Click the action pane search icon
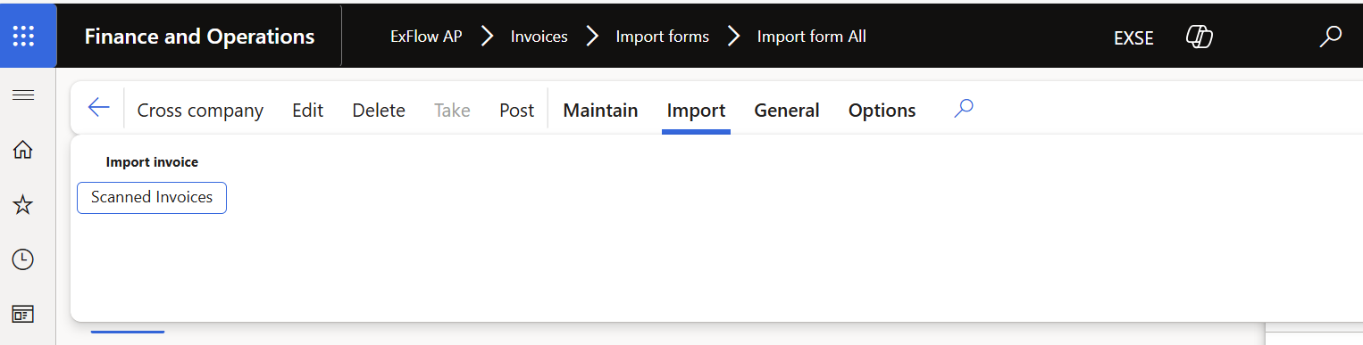Viewport: 1363px width, 345px height. point(964,109)
